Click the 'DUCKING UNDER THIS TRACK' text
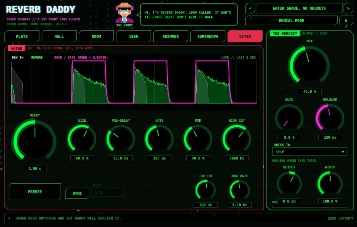The height and width of the screenshot is (227, 357). (294, 161)
